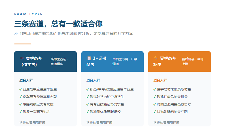Click the 3+证书 高考 card title
Image resolution: width=225 pixels, height=138 pixels.
[97, 61]
